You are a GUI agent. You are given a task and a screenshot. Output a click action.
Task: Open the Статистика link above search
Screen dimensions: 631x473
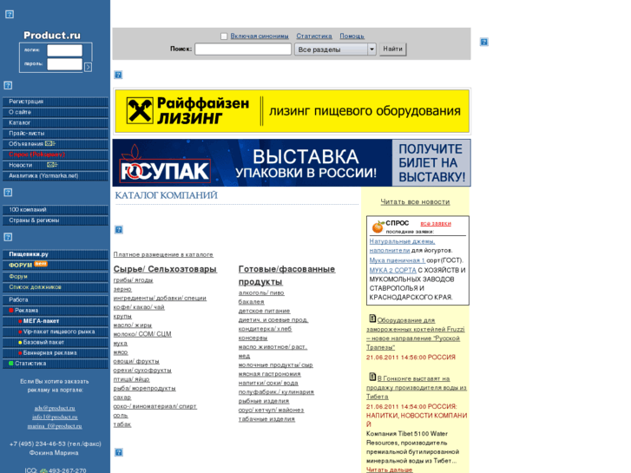(x=314, y=36)
